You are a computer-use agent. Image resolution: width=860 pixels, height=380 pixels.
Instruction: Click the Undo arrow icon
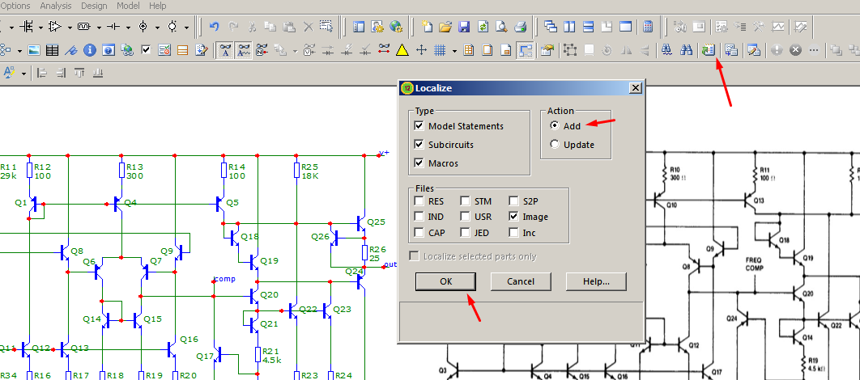tap(214, 27)
